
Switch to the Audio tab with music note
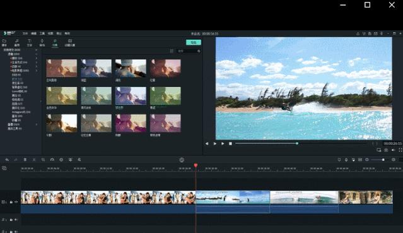click(17, 43)
